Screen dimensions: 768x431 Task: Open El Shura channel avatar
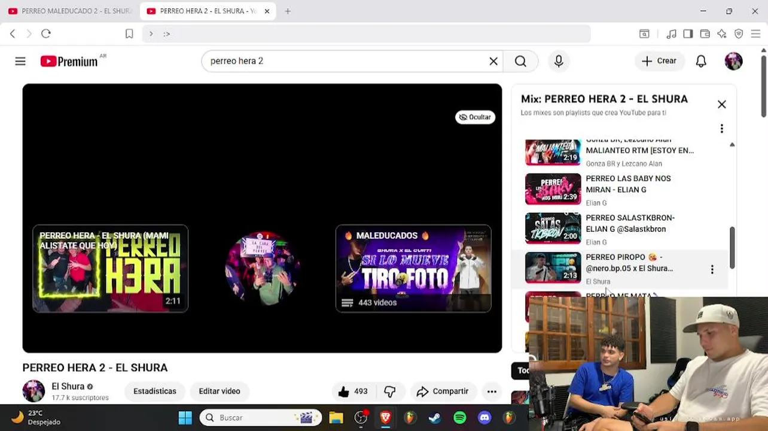point(33,391)
